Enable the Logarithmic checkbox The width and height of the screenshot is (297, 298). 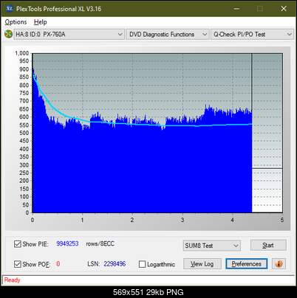[x=142, y=264]
